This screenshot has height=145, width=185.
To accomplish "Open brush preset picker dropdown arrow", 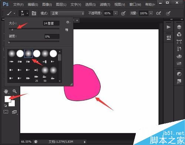I will (x=27, y=13).
